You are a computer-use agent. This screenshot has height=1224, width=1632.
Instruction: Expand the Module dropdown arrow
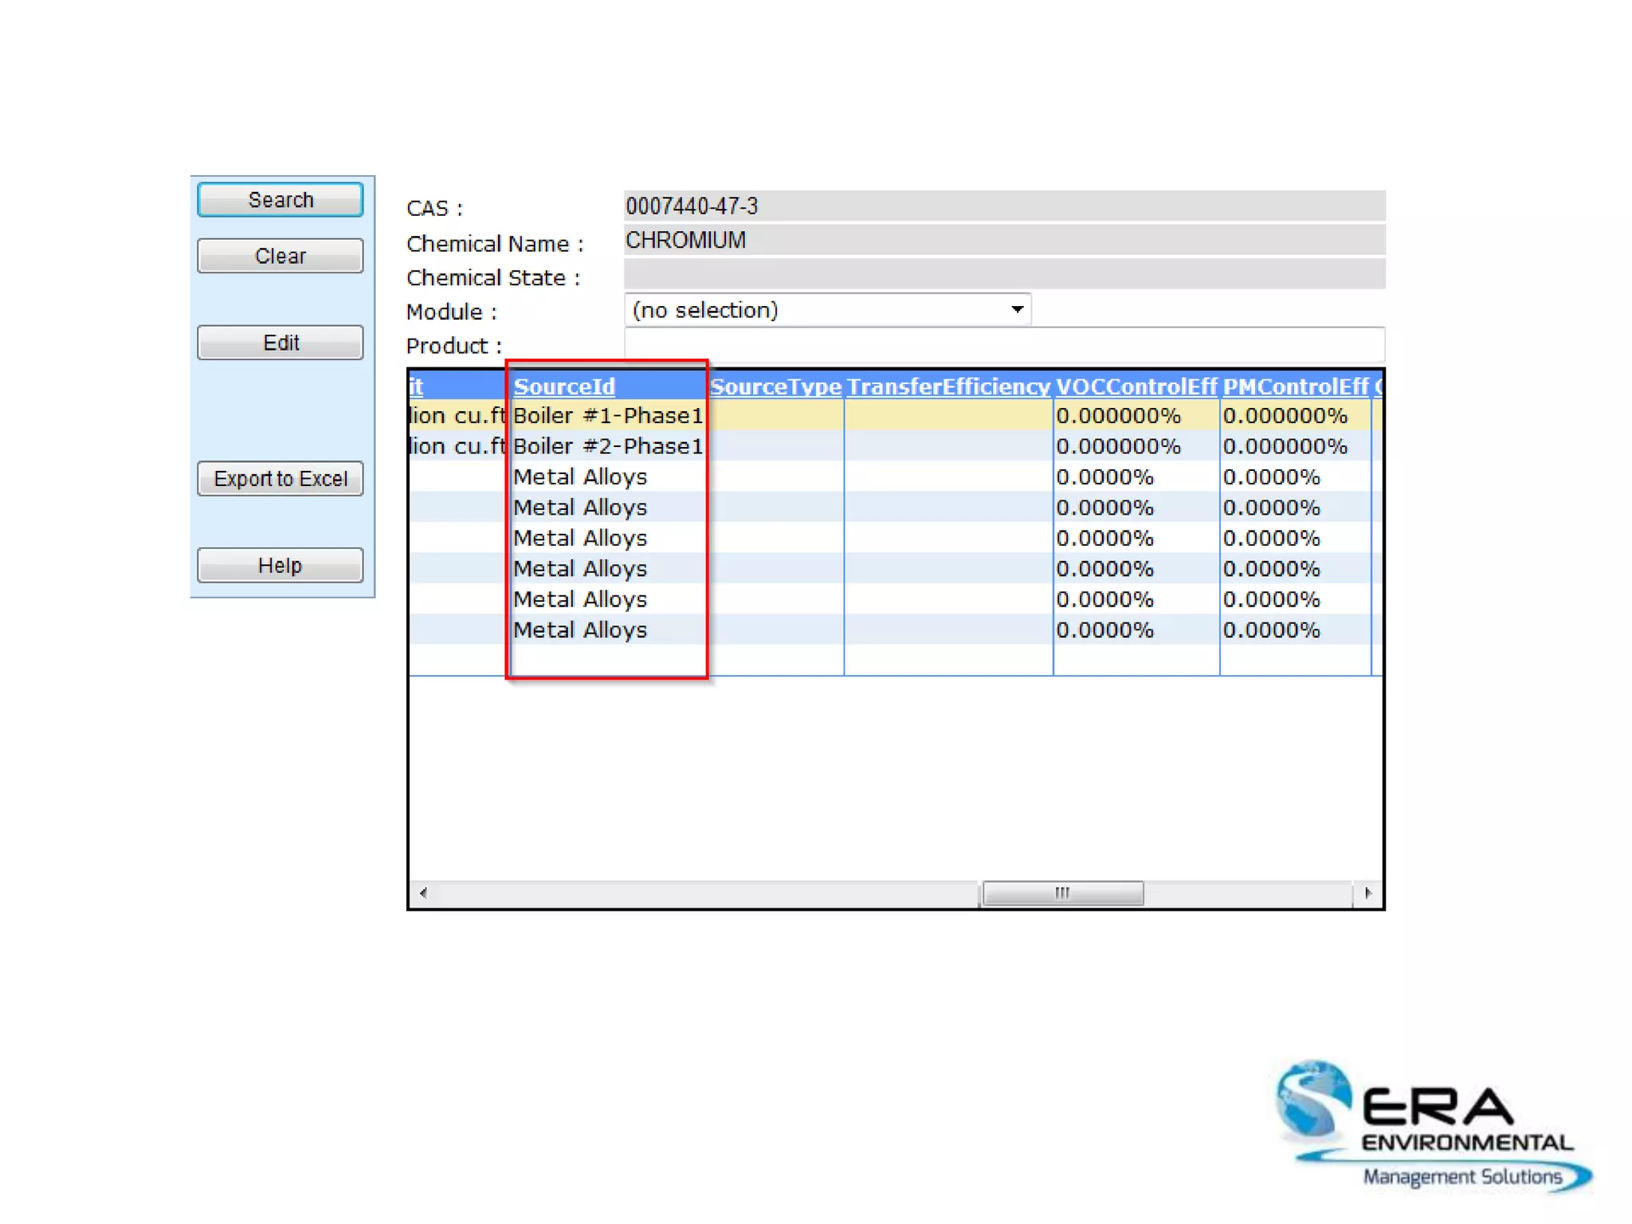tap(1017, 310)
